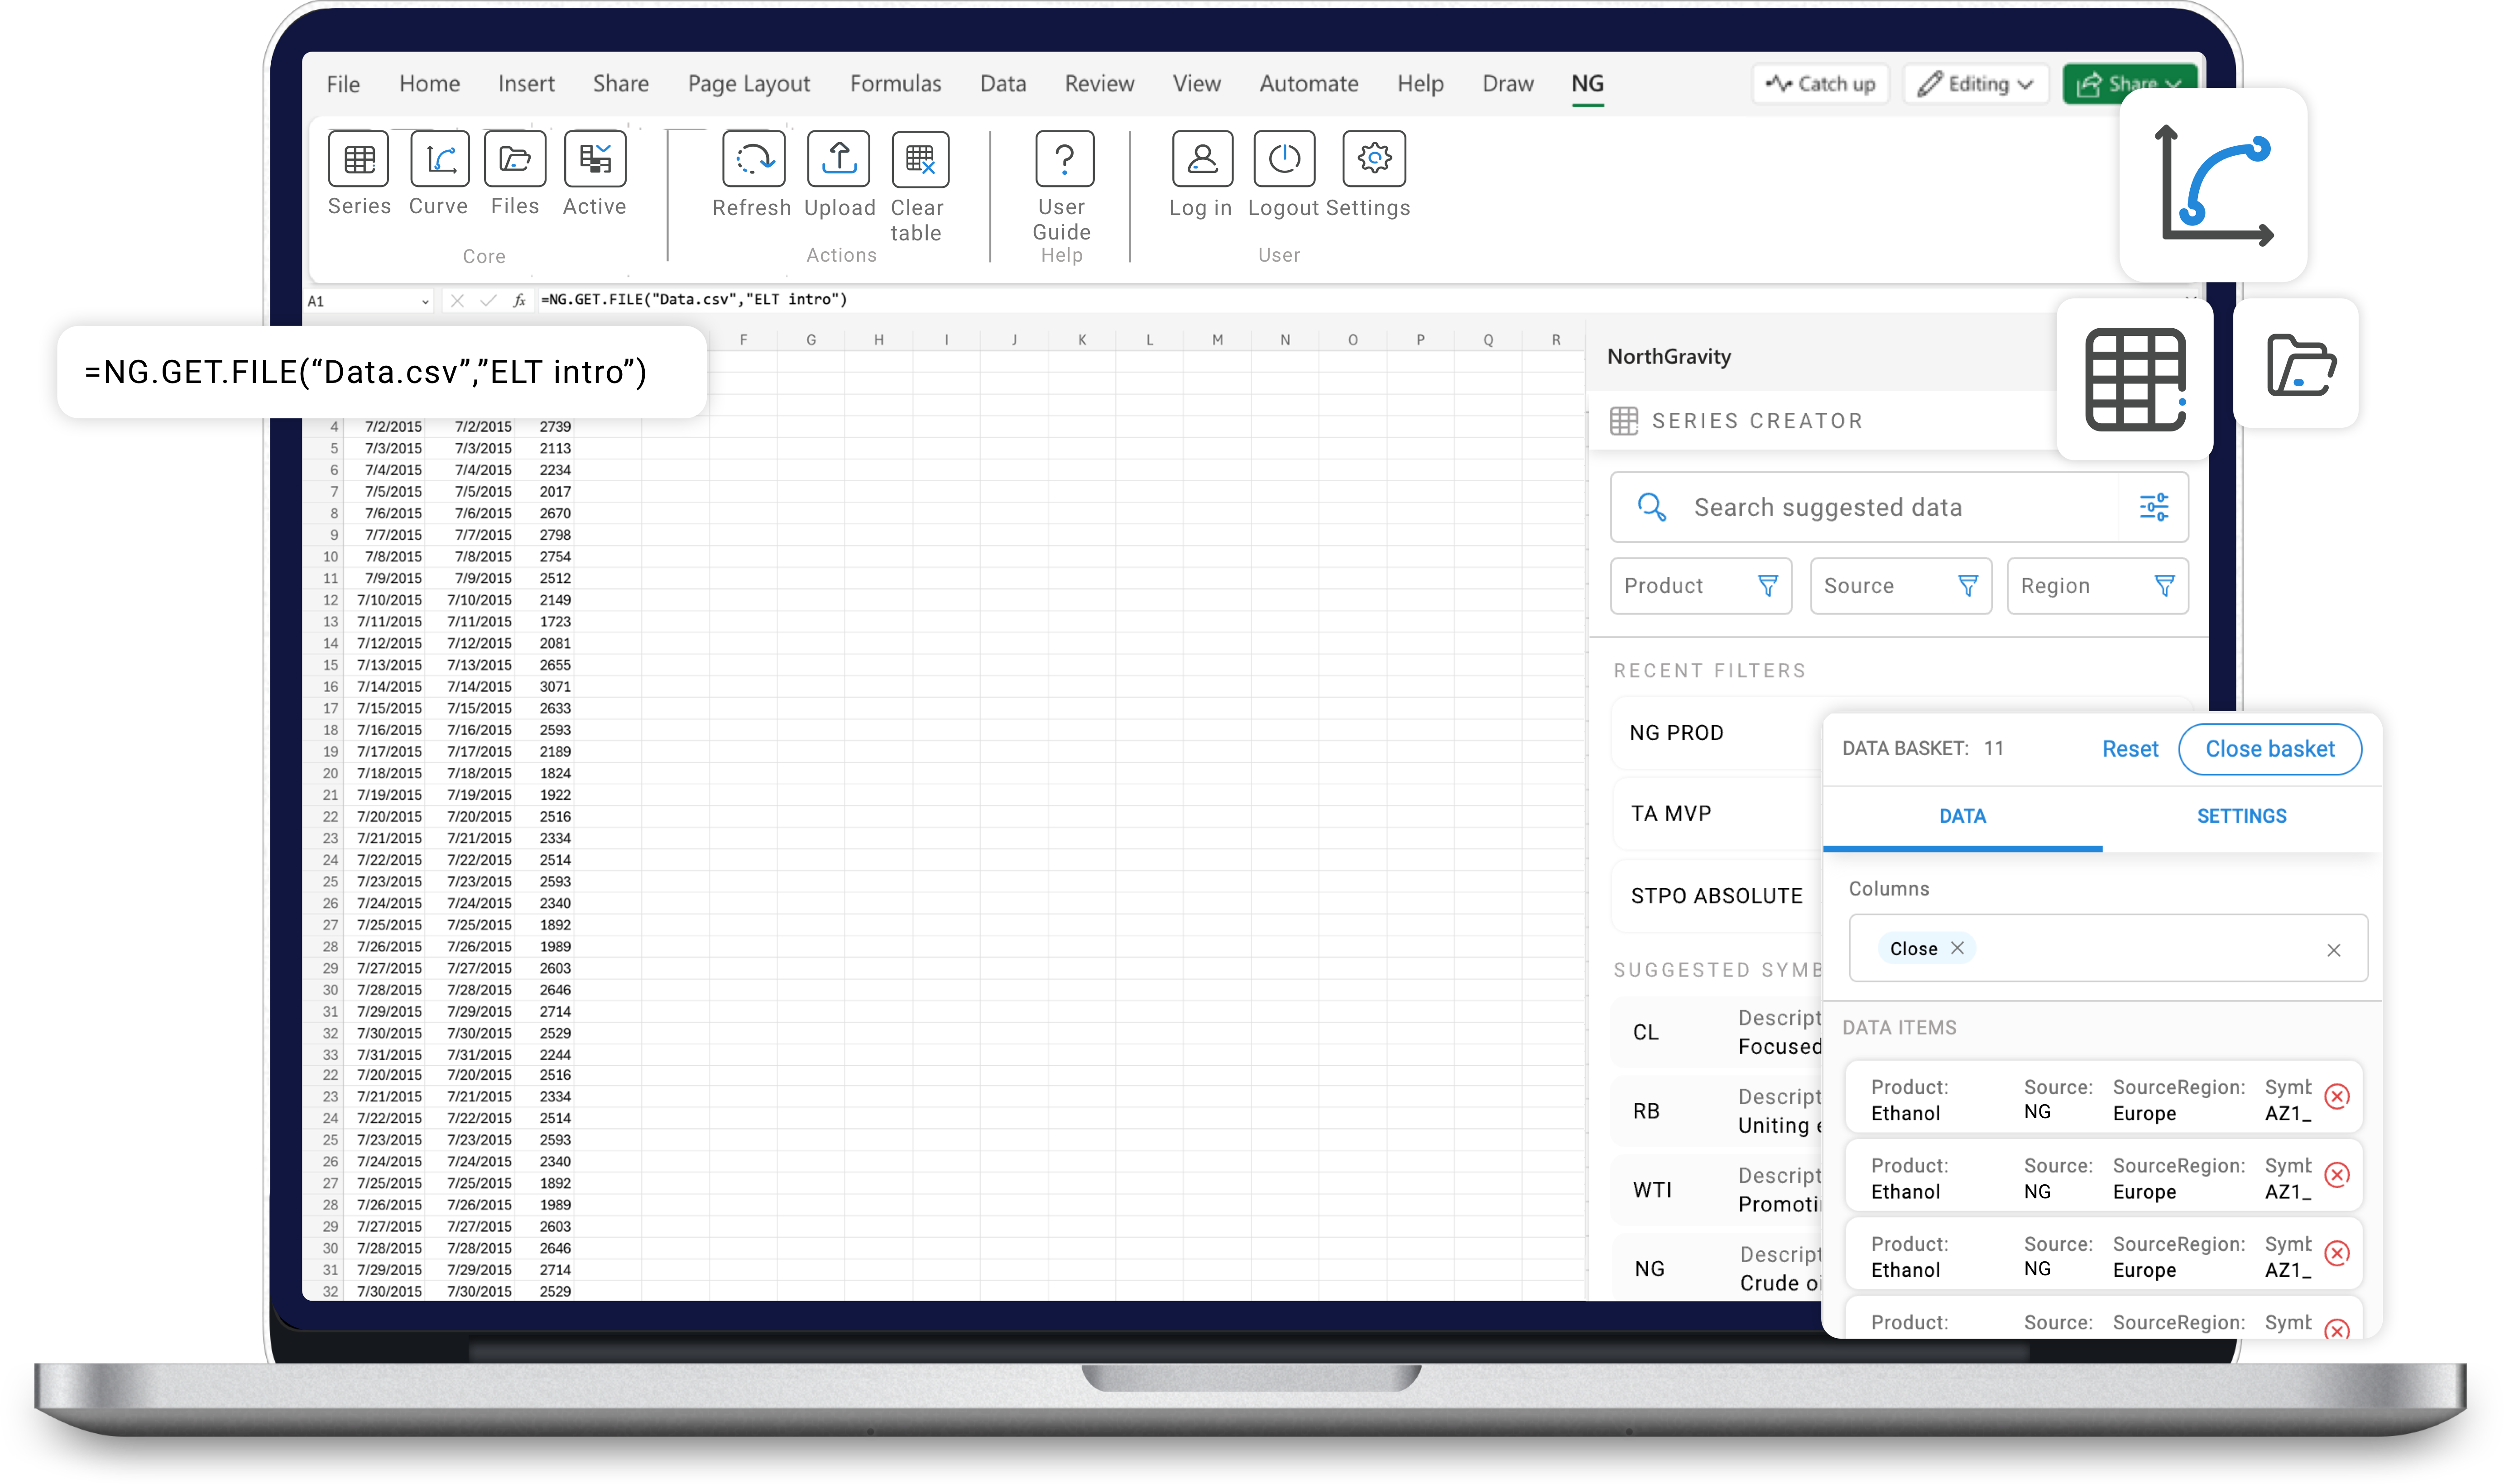Open the Review ribbon tab
This screenshot has width=2504, height=1484.
(x=1099, y=84)
